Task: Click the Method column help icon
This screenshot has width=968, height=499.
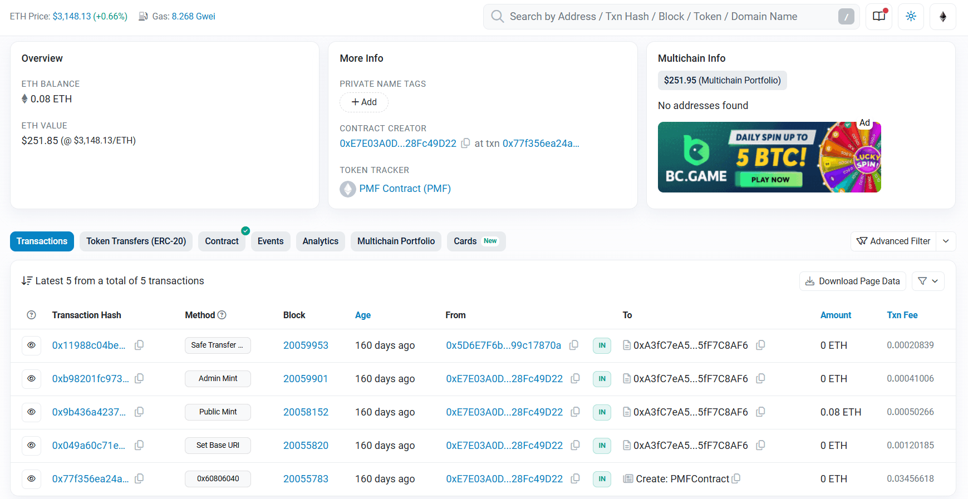Action: pyautogui.click(x=222, y=315)
